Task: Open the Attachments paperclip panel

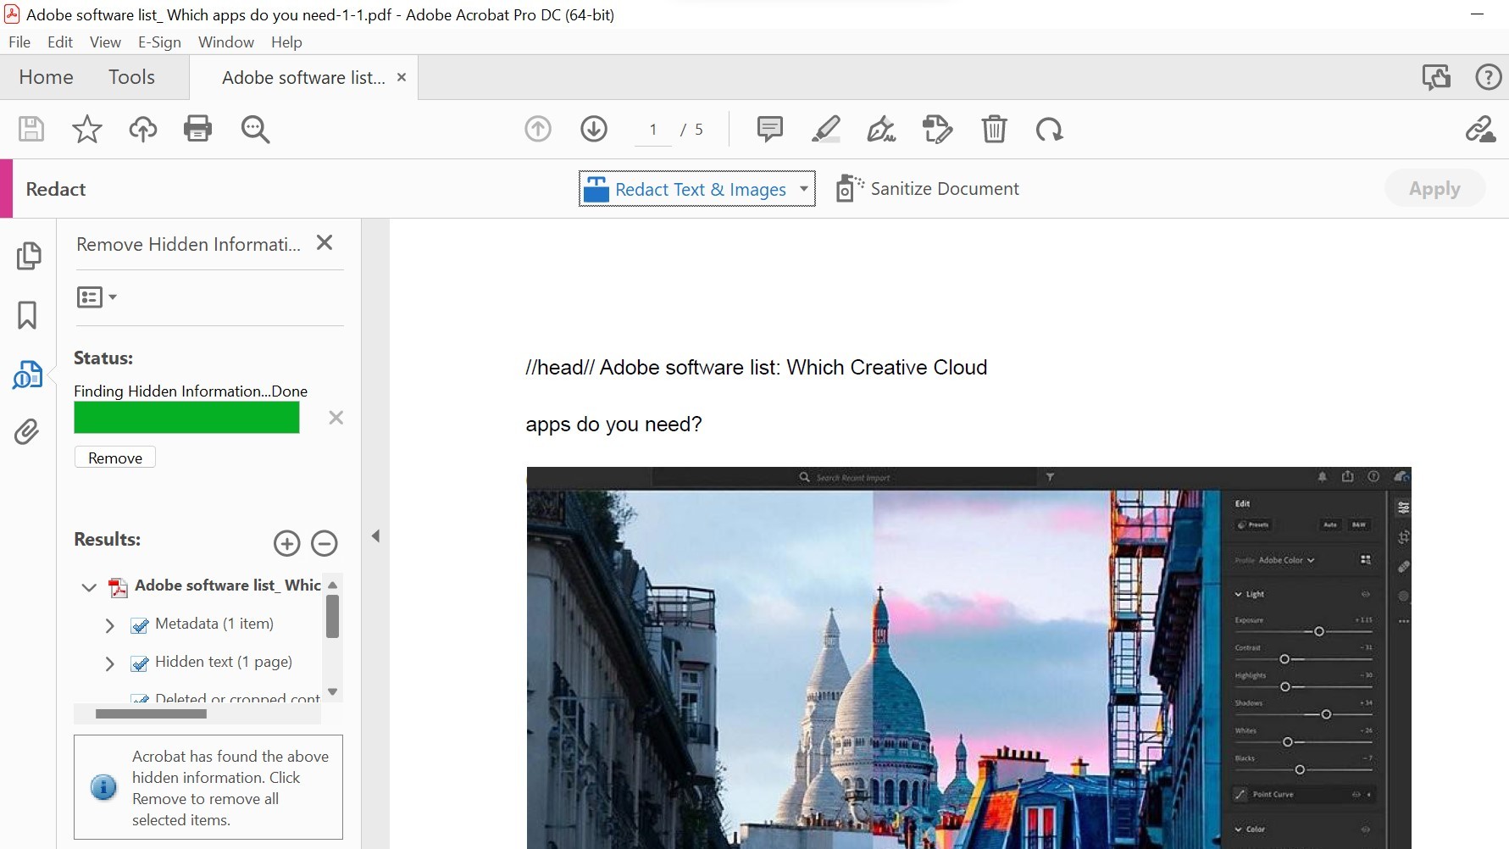Action: 27,432
